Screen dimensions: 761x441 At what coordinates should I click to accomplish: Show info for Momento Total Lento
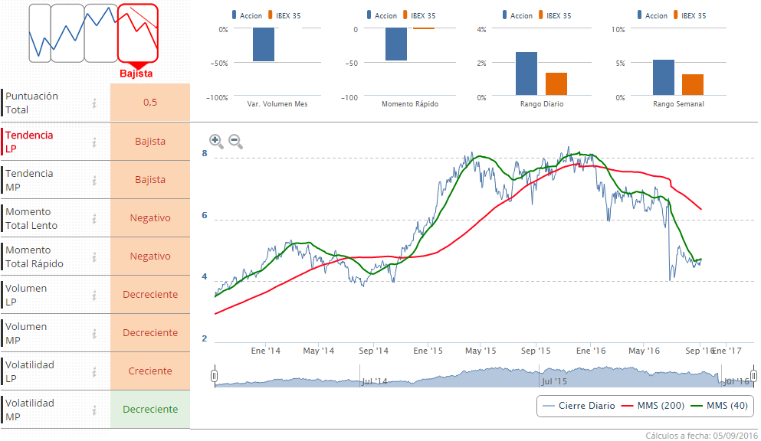(94, 218)
